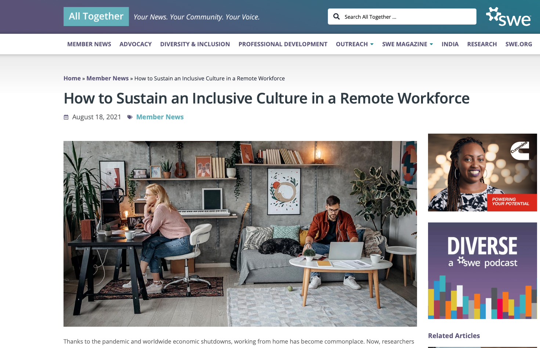
Task: Click the All Together logo badge
Action: pos(96,17)
